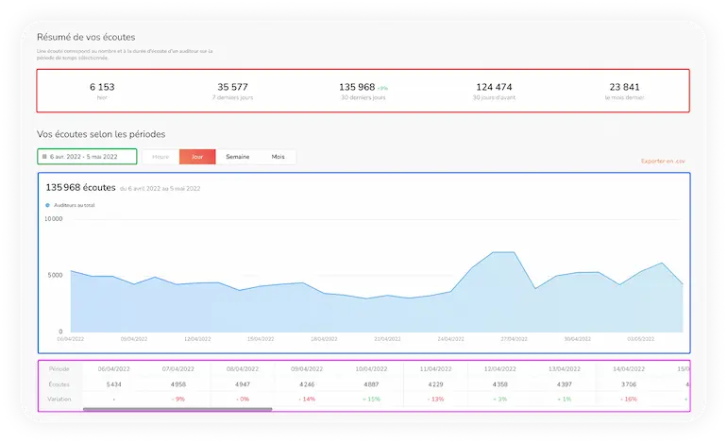Screen dimensions: 727x443
Task: Click the 09/04/2022 table column header
Action: (x=307, y=369)
